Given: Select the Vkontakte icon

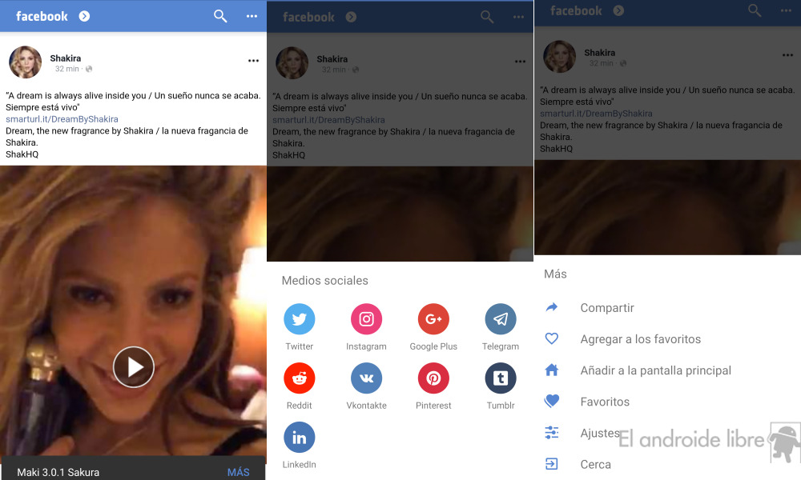Looking at the screenshot, I should click(x=366, y=378).
